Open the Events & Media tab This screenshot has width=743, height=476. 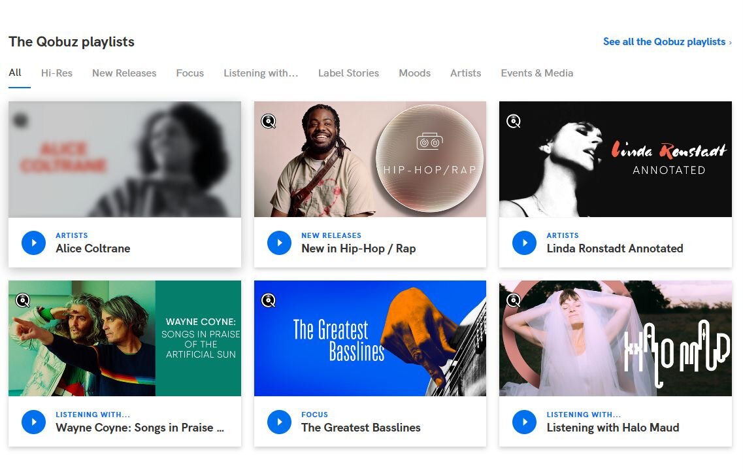coord(537,73)
